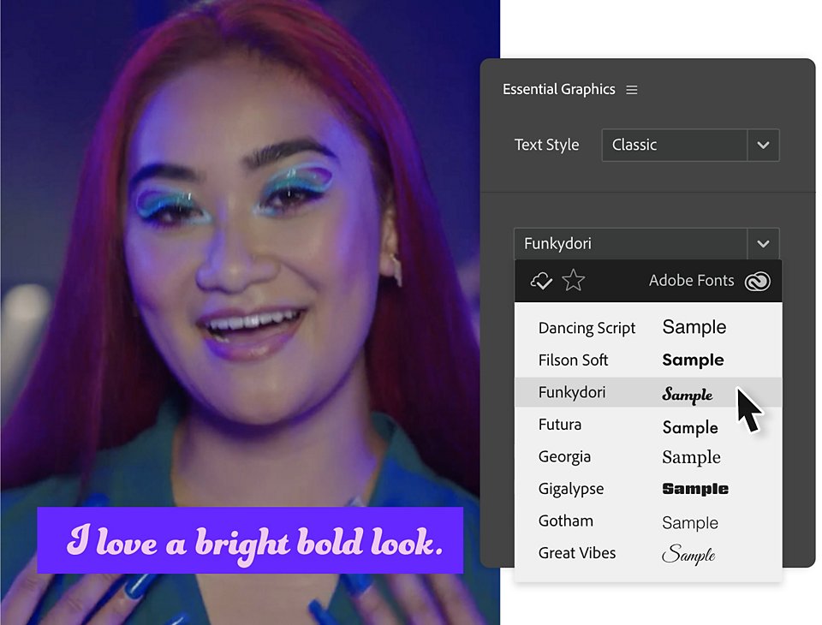
Task: Choose the highlighted Funkydori font entry
Action: point(648,392)
